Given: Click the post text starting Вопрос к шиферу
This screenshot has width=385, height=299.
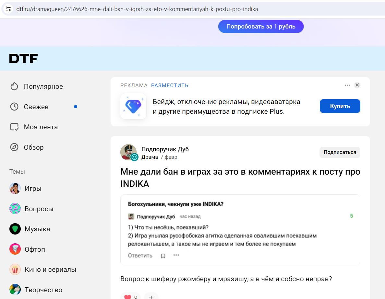Looking at the screenshot, I should (x=226, y=279).
